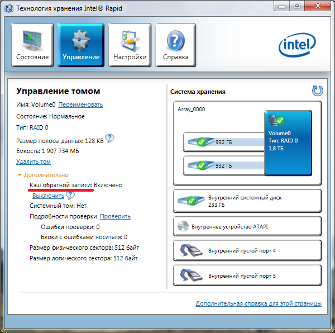Image resolution: width=335 pixels, height=333 pixels.
Task: Click the CD disc icon for ATAPI device
Action: point(183,226)
